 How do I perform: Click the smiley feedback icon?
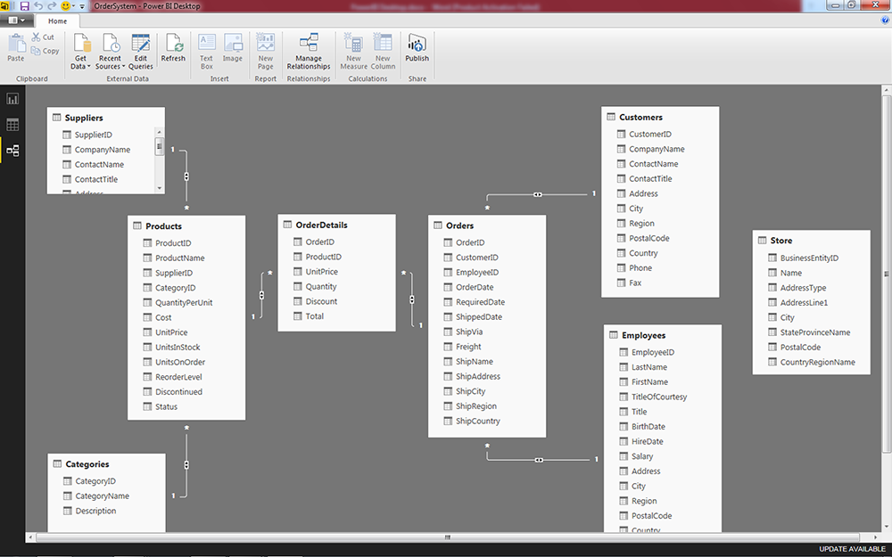(x=65, y=5)
